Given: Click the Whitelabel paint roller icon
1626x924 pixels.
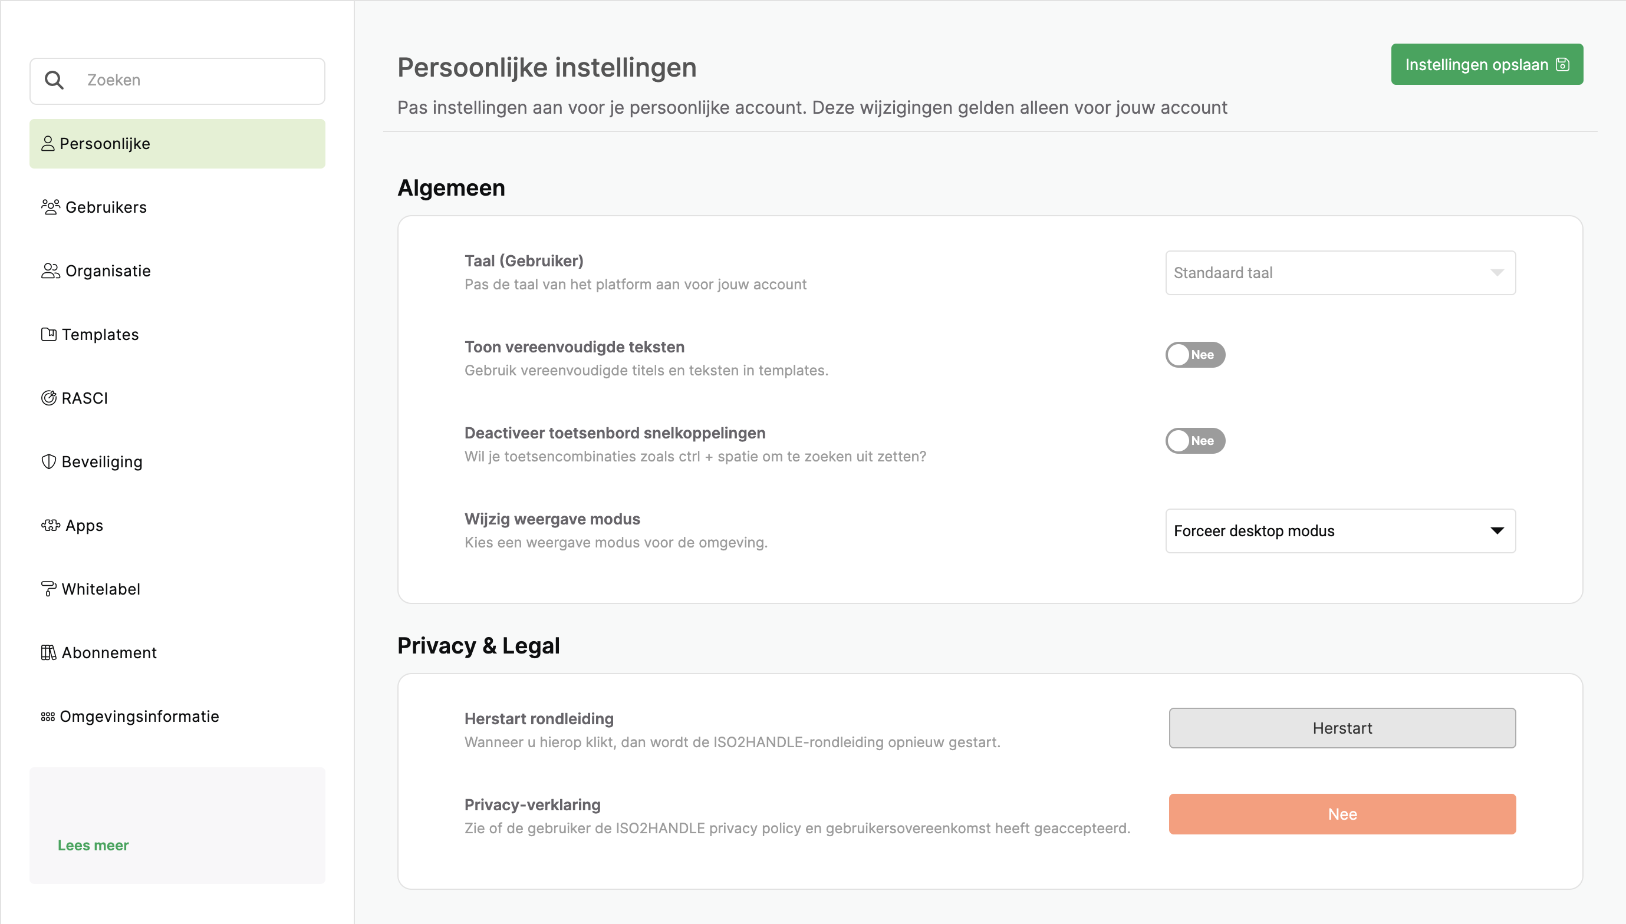Looking at the screenshot, I should [49, 589].
